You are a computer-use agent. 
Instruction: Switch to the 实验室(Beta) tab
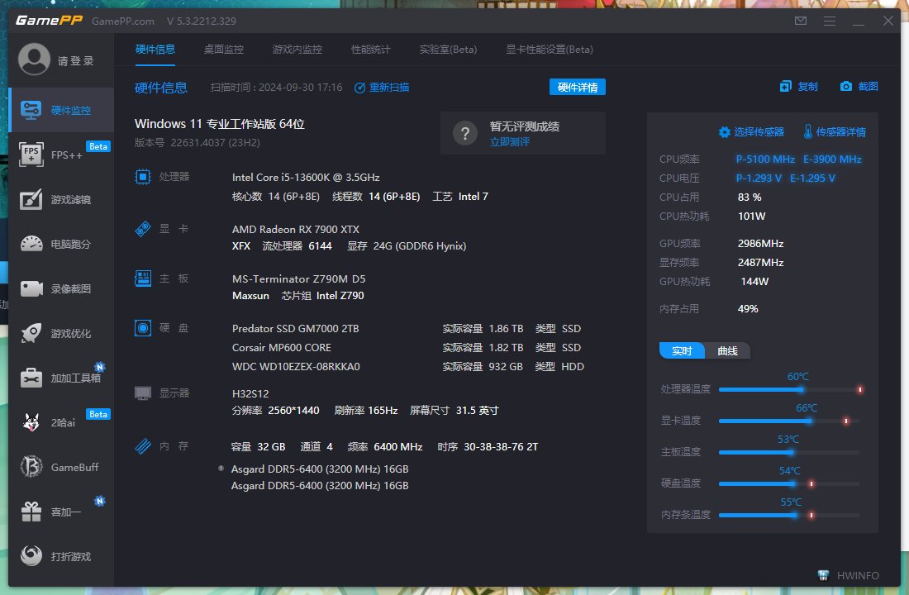[448, 50]
